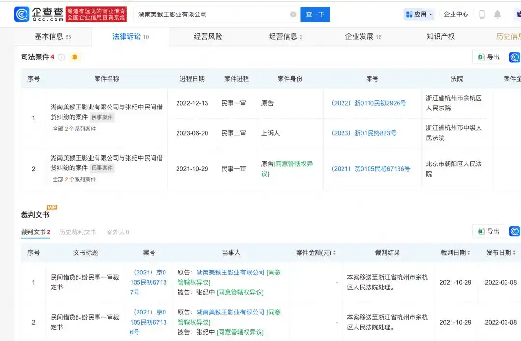Image resolution: width=521 pixels, height=341 pixels.
Task: Click the 查一下 search button
Action: tap(315, 14)
